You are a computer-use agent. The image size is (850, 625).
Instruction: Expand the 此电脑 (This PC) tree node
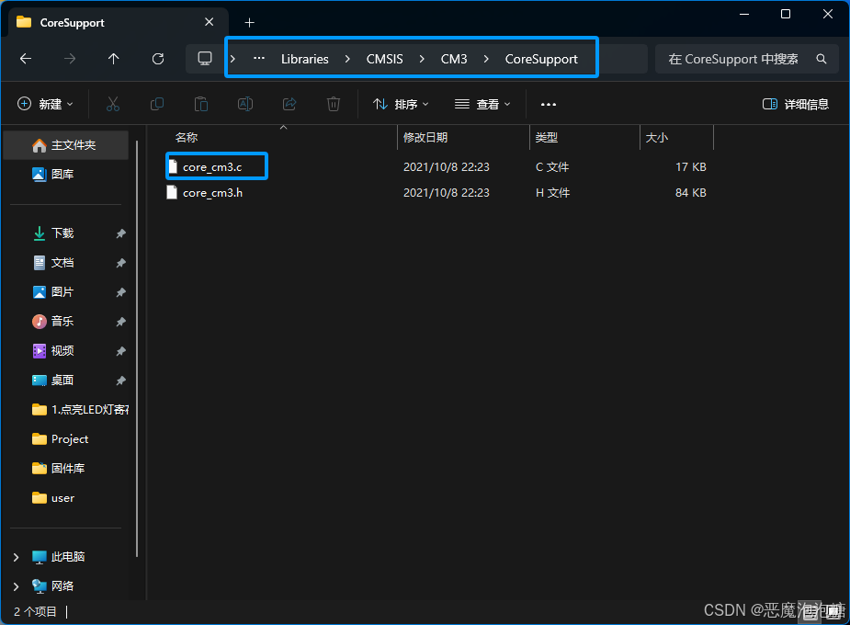point(16,557)
